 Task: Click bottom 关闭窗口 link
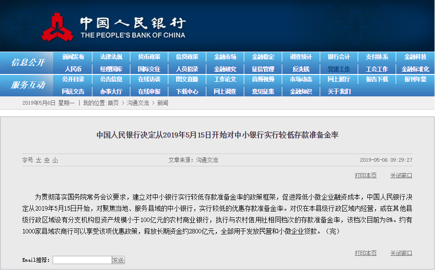(x=401, y=253)
